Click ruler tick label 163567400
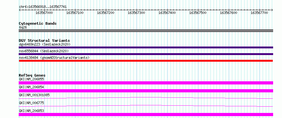 (167, 13)
